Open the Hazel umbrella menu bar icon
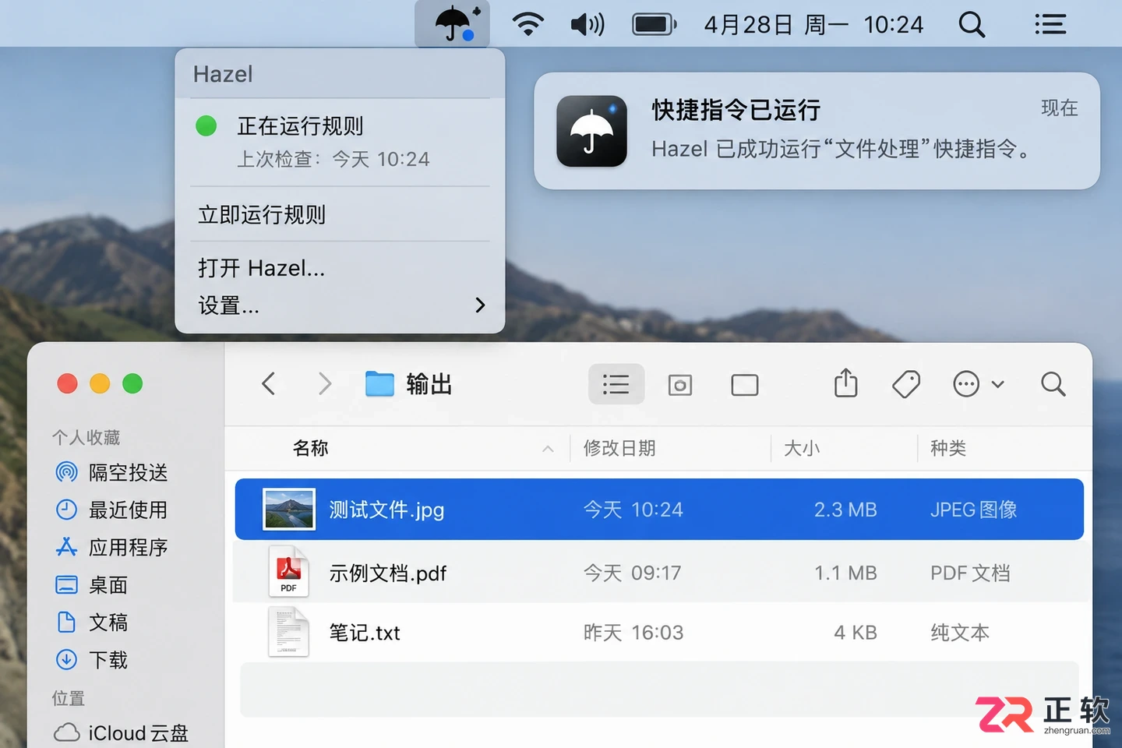Image resolution: width=1122 pixels, height=748 pixels. tap(453, 24)
